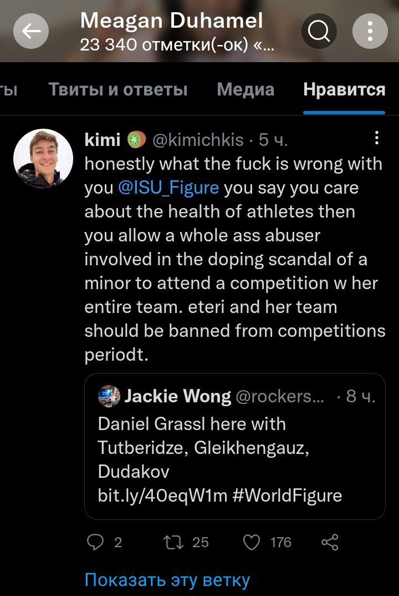Image resolution: width=399 pixels, height=596 pixels.
Task: Select the Нравится tab
Action: pyautogui.click(x=344, y=89)
